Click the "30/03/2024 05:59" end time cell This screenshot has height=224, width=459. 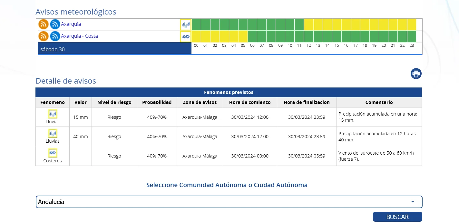(x=307, y=156)
